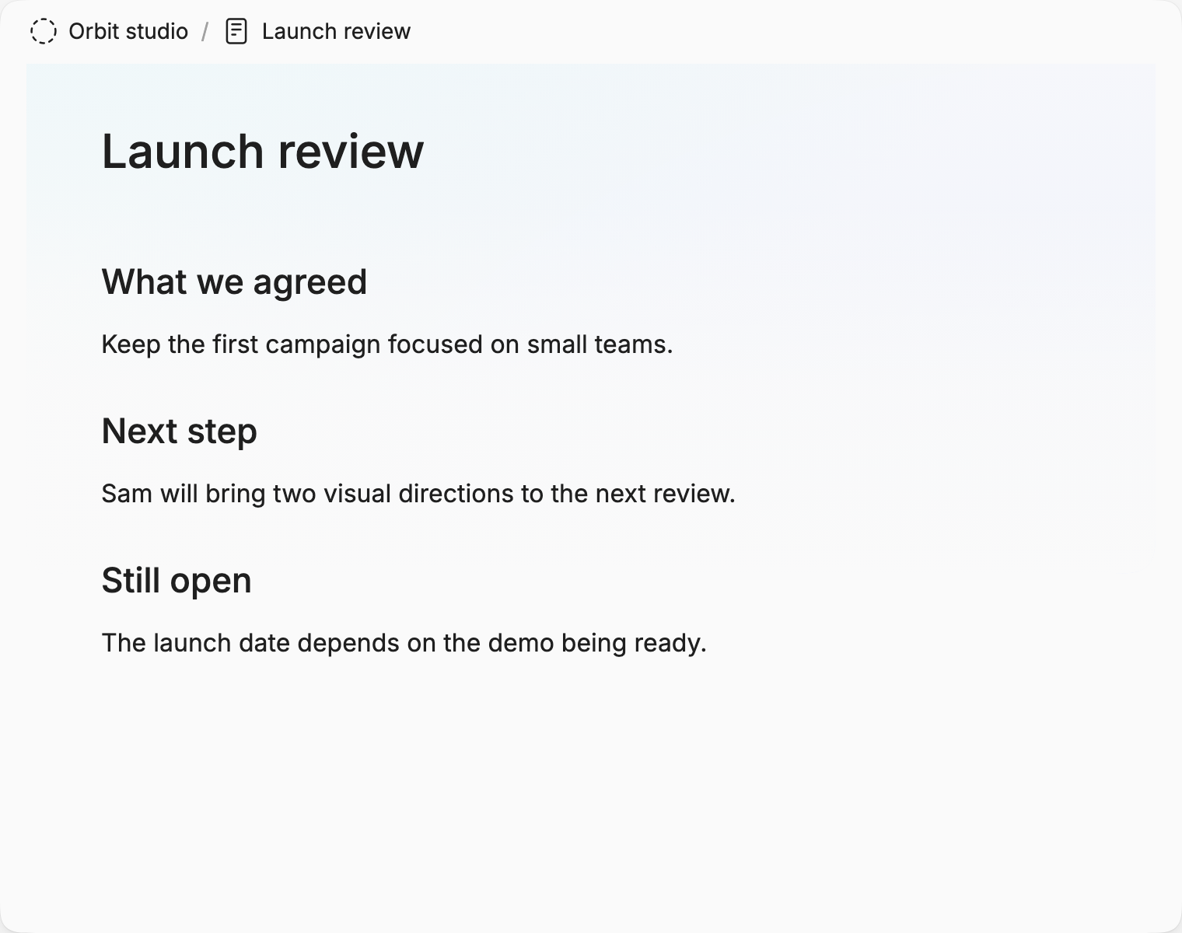Click the dashed-circle Orbit studio workspace icon
1182x933 pixels.
44,31
